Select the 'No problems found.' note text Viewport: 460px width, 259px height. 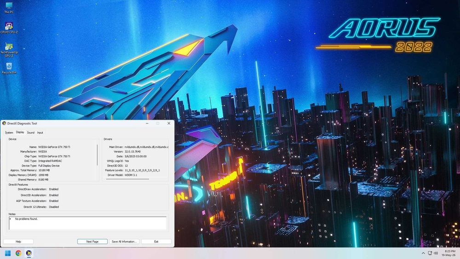pyautogui.click(x=26, y=219)
